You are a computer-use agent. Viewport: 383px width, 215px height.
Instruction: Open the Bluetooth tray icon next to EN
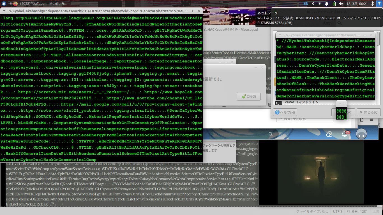[313, 4]
